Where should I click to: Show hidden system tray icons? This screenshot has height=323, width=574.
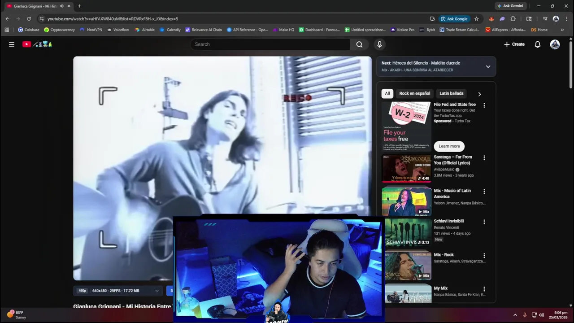click(x=515, y=315)
